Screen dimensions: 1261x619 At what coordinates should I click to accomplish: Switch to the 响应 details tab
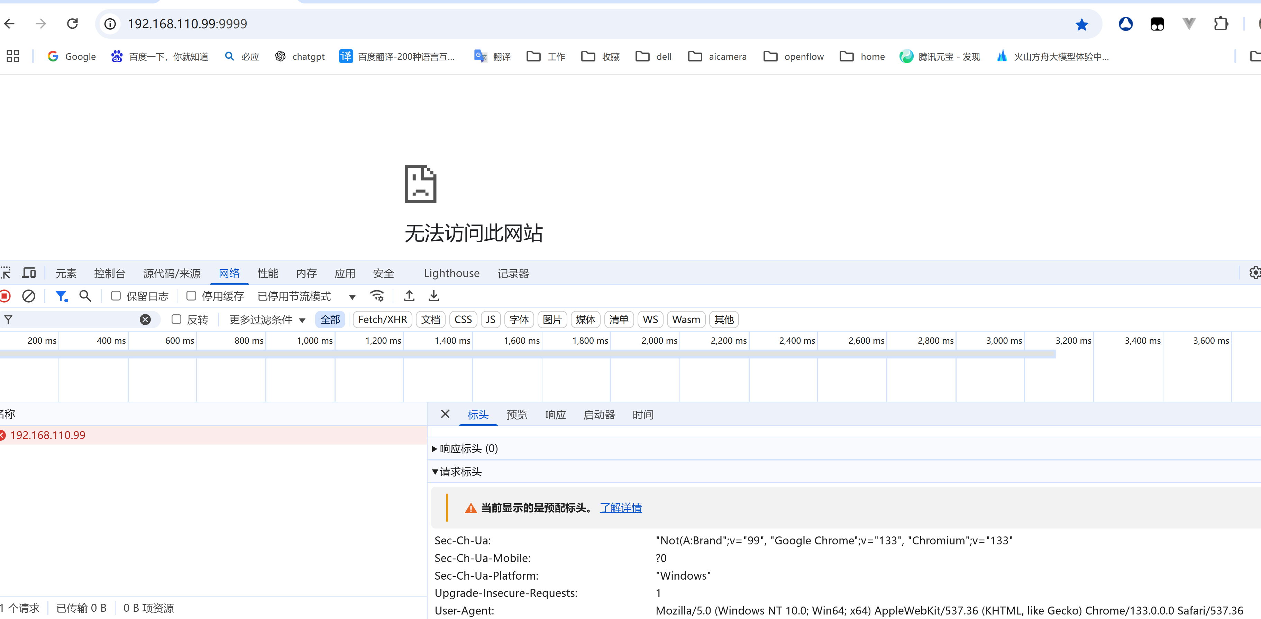555,415
